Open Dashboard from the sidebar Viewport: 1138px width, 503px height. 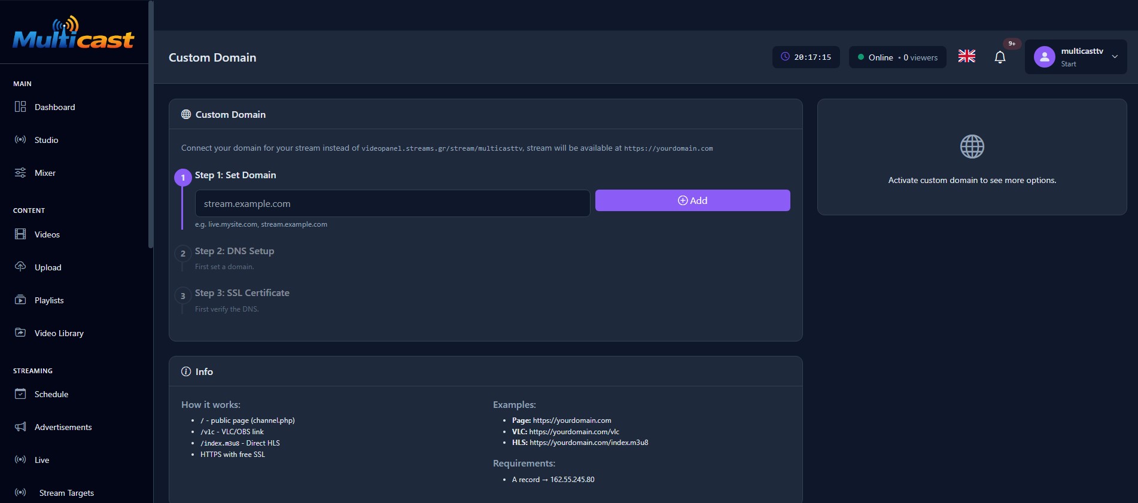tap(54, 107)
